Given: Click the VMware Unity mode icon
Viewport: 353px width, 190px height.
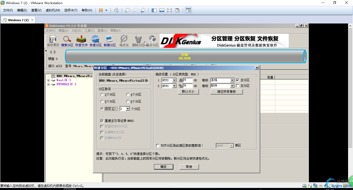Looking at the screenshot, I should point(177,10).
